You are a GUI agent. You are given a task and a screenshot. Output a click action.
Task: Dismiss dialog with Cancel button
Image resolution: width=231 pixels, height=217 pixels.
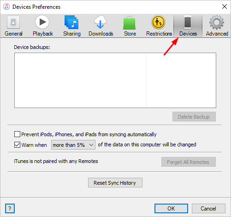pyautogui.click(x=208, y=209)
